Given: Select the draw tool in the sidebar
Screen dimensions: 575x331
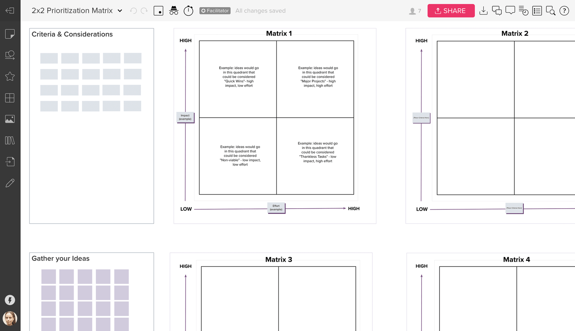Looking at the screenshot, I should coord(10,183).
